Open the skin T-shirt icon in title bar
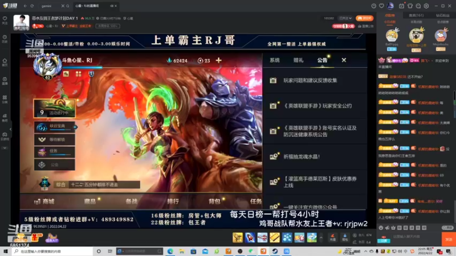This screenshot has width=456, height=256. tap(410, 6)
